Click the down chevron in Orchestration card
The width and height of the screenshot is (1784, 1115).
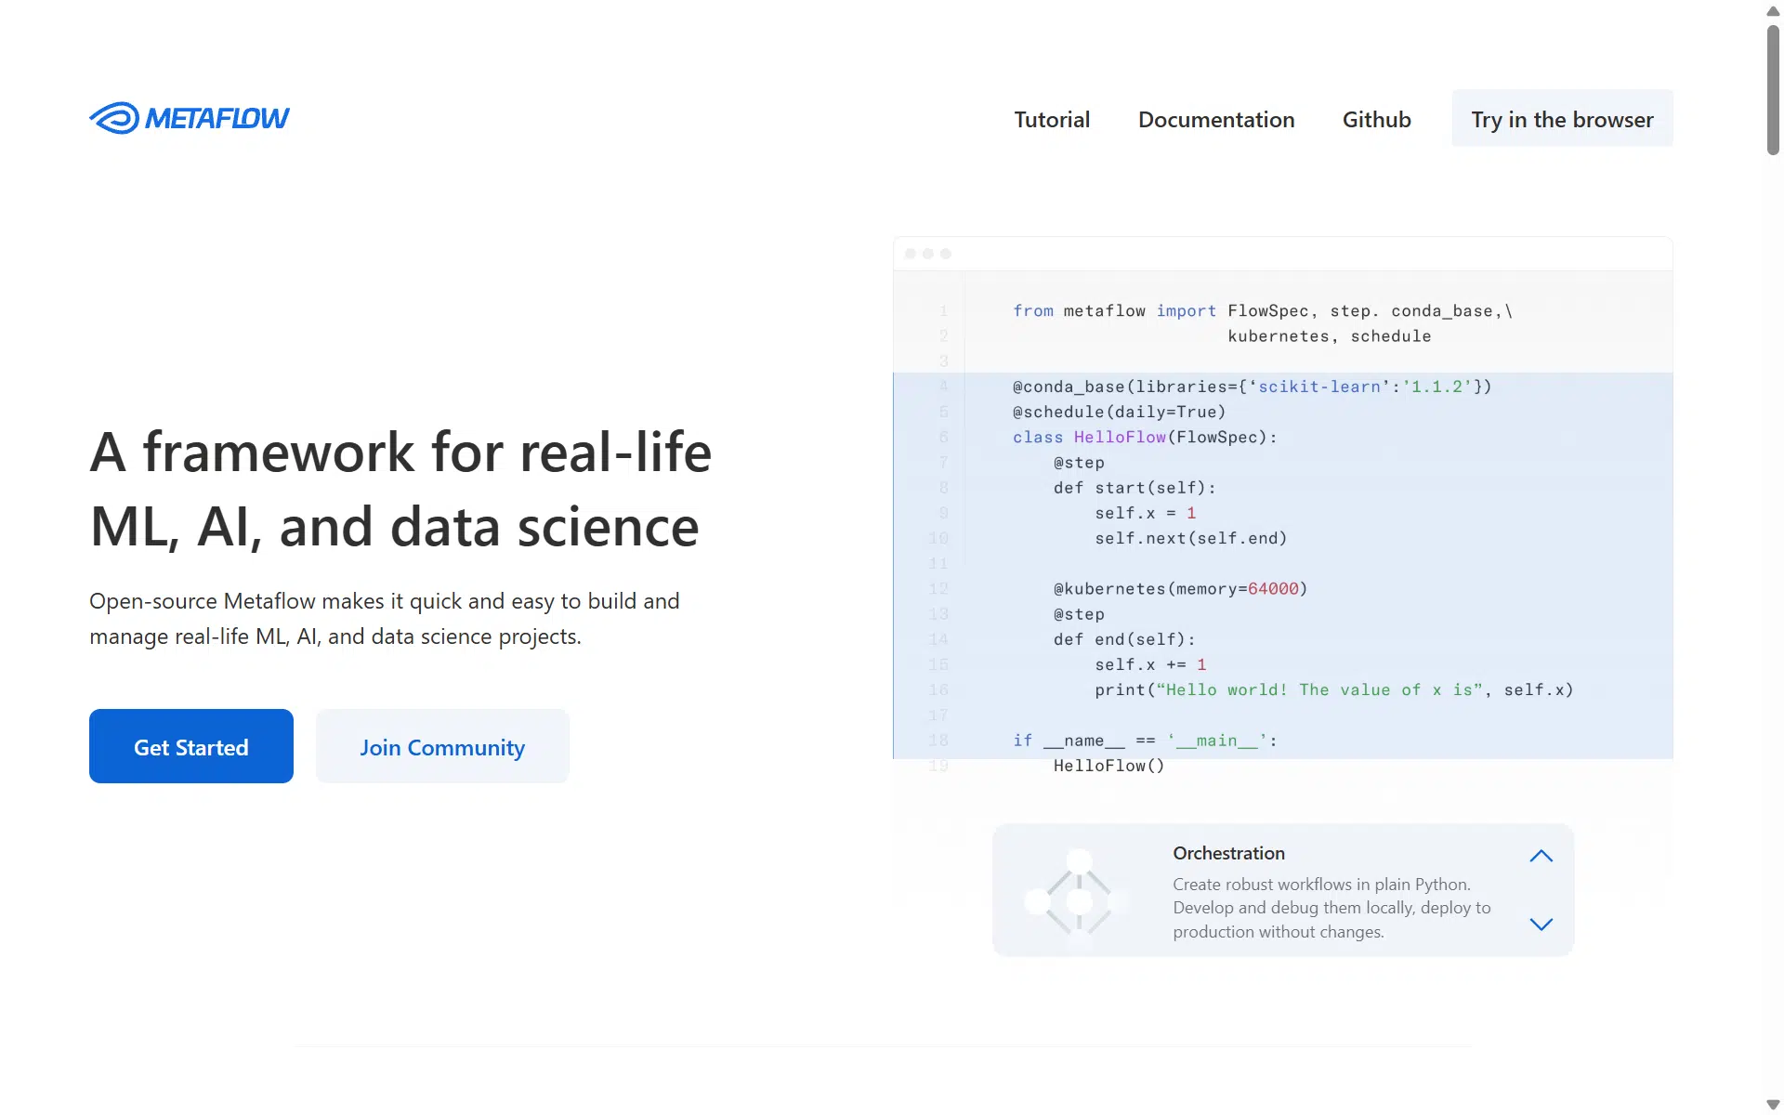coord(1541,924)
